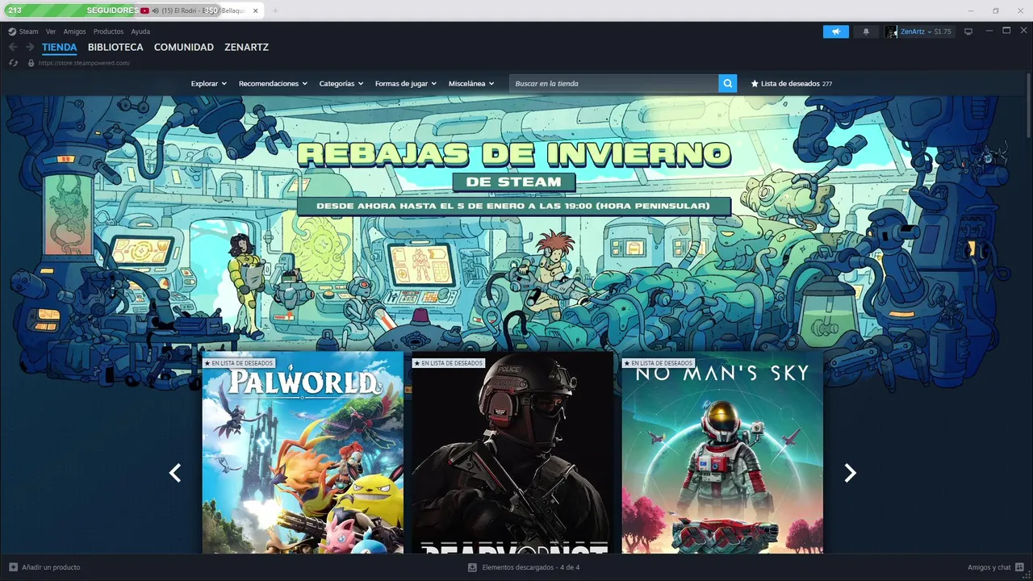This screenshot has height=581, width=1033.
Task: Click the ZenArtz profile avatar
Action: pos(891,31)
